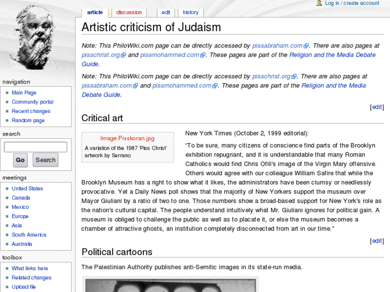Click the Artistic criticism of Judaism heading
Viewport: 390px width, 292px height.
point(151,27)
